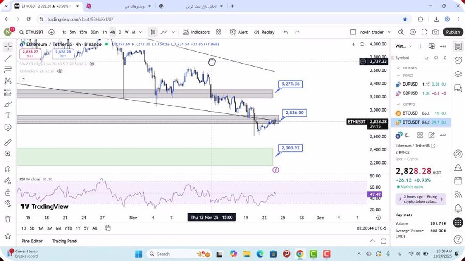The image size is (465, 261).
Task: Select the YTD date range
Action: (68, 228)
